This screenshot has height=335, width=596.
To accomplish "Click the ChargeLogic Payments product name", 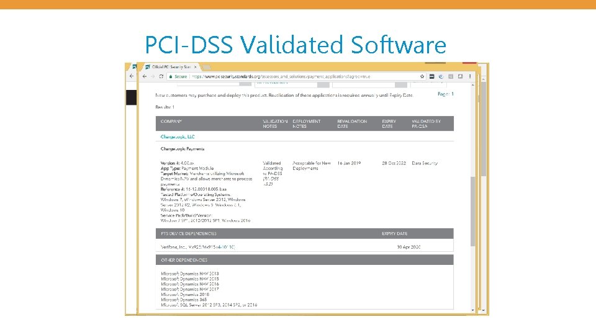I will point(183,149).
